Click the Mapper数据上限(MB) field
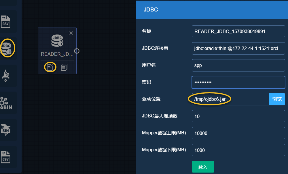 (238, 133)
